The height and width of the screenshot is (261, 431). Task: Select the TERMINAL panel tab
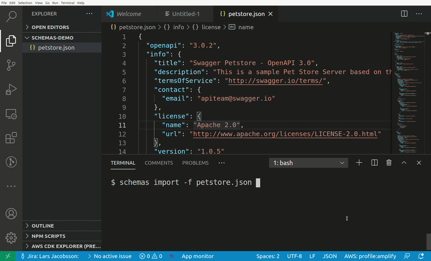123,163
